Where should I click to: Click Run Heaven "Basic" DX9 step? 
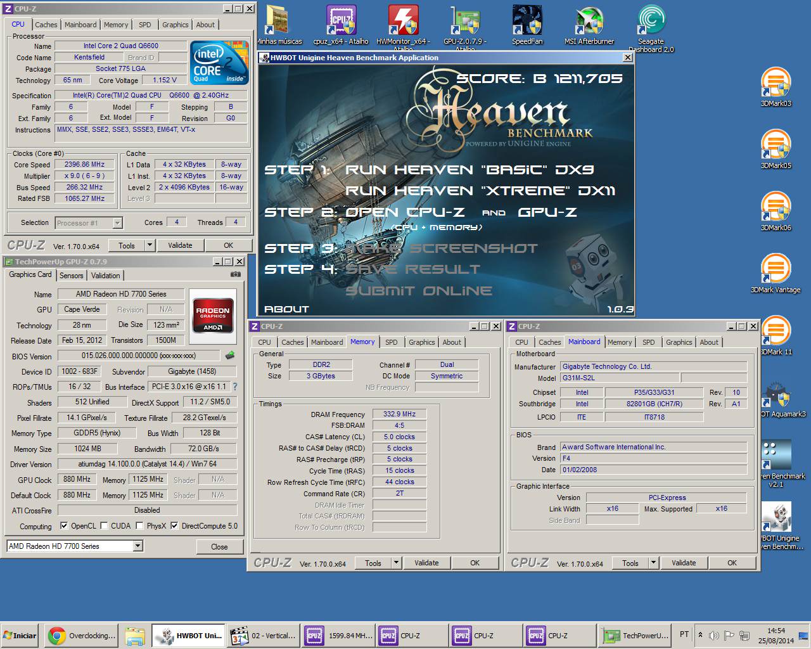click(x=469, y=170)
